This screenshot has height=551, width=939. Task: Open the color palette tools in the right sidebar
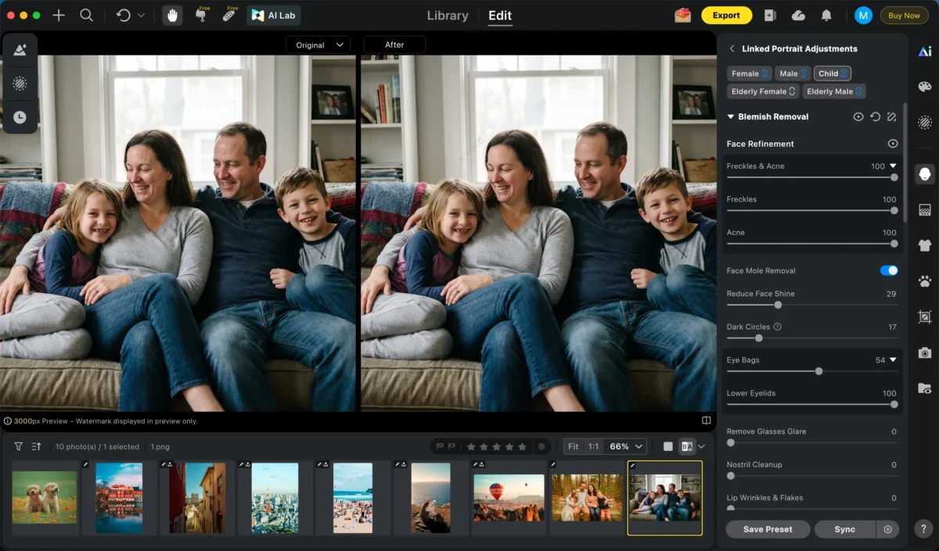[x=924, y=86]
